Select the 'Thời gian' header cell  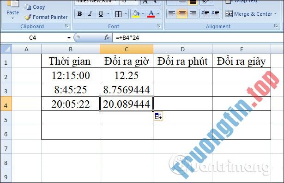[x=71, y=61]
